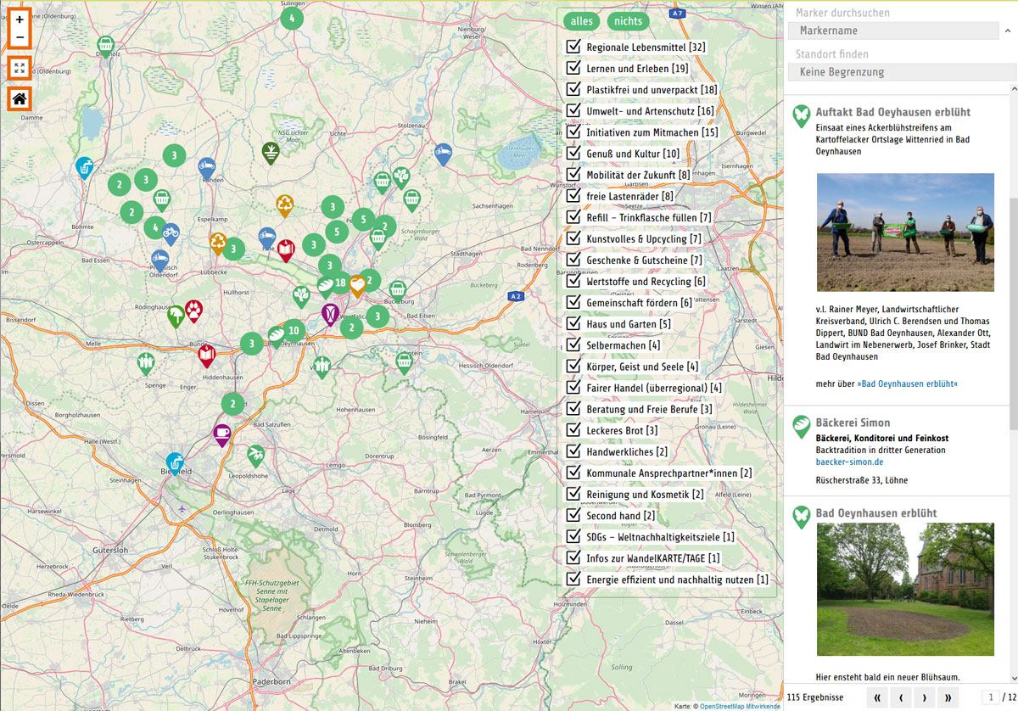Open OpenStreetMap Mitwirkende attribution link
1018x711 pixels.
pos(740,706)
